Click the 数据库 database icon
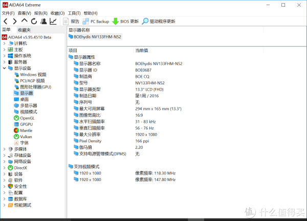This screenshot has width=307, height=221. [10, 199]
